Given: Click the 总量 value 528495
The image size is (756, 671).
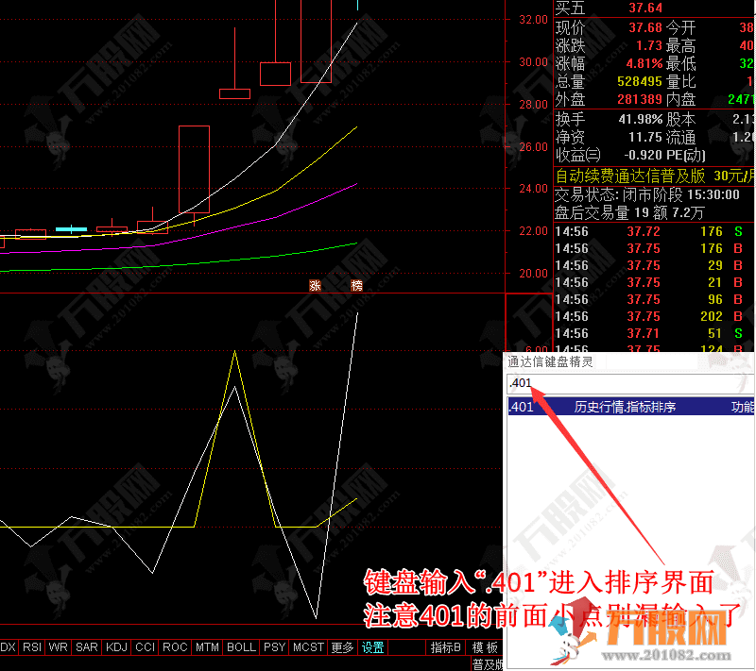Looking at the screenshot, I should (x=640, y=81).
